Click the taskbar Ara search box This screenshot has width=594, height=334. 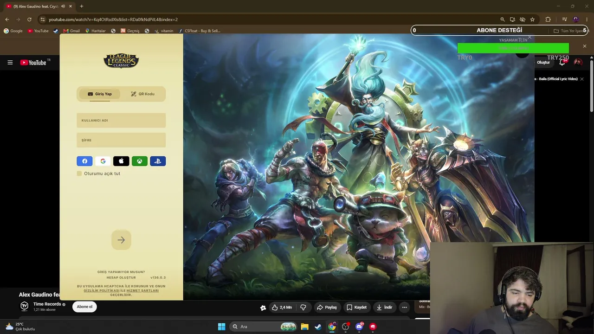pos(263,327)
